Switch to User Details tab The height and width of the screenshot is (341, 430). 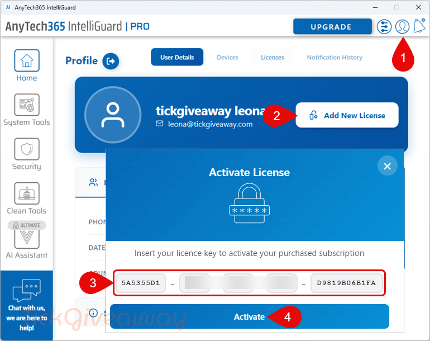click(x=177, y=57)
